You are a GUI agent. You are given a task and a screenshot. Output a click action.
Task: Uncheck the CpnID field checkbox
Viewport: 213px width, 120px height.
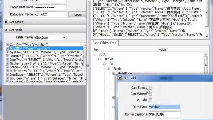point(7,44)
